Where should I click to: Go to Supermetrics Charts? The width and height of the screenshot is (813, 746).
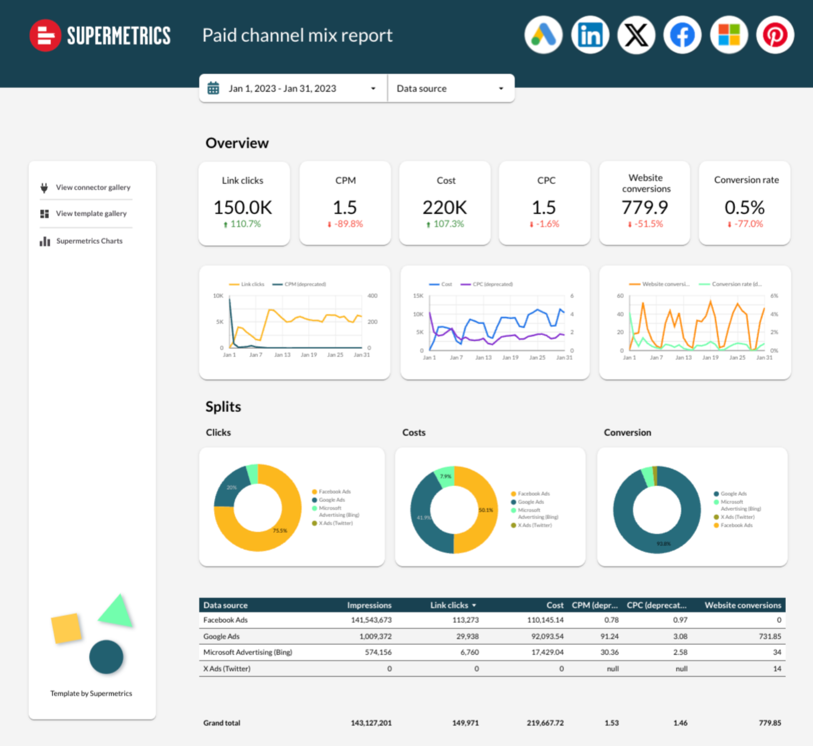pyautogui.click(x=89, y=241)
